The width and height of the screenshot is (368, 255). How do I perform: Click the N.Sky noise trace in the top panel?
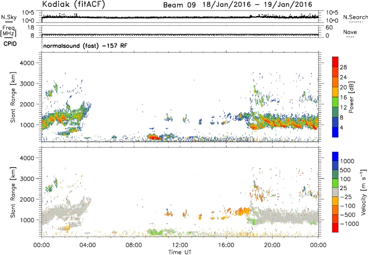point(180,17)
